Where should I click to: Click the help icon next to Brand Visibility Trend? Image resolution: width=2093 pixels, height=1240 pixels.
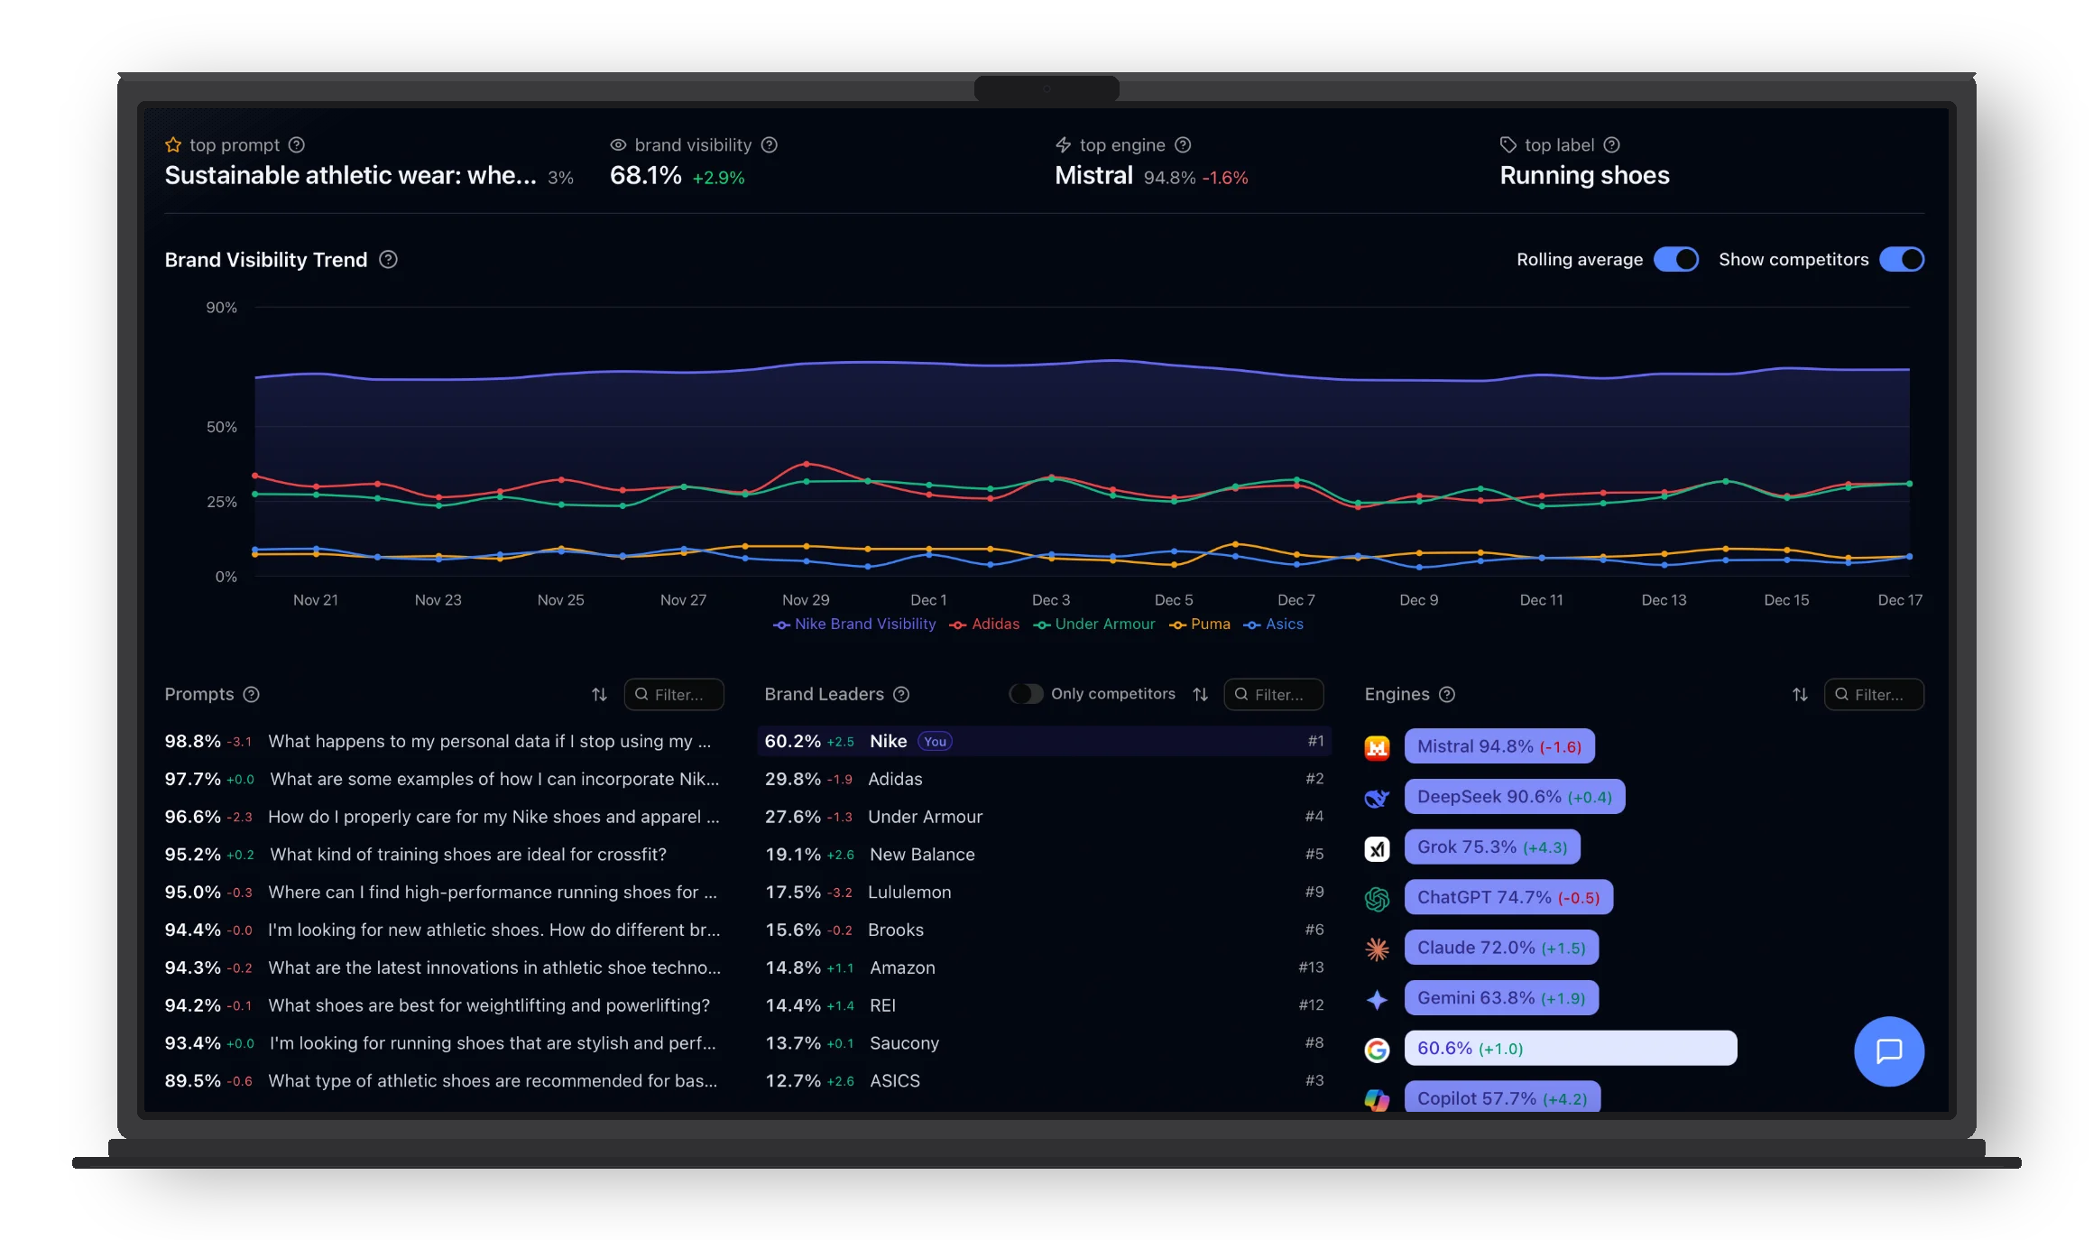pyautogui.click(x=389, y=260)
